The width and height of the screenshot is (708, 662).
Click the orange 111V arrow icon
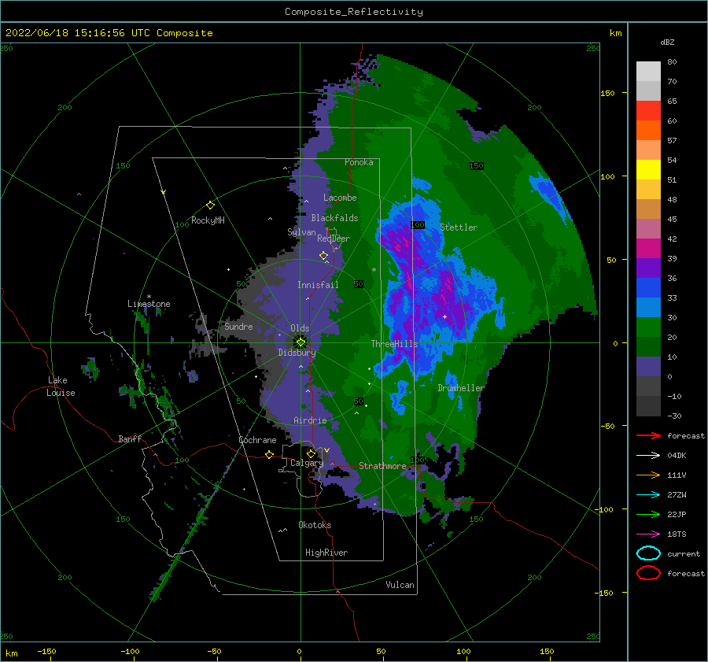648,475
